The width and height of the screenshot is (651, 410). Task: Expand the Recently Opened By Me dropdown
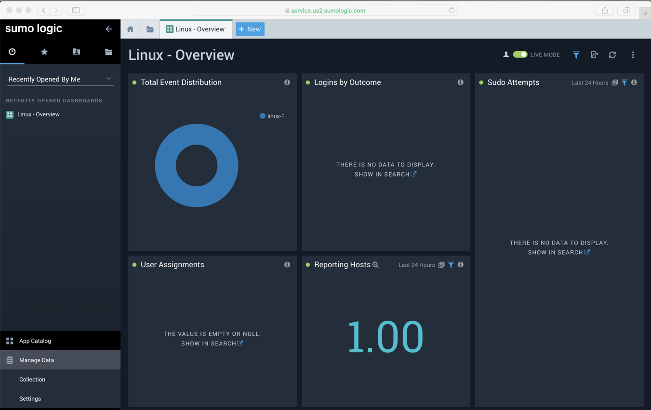pyautogui.click(x=60, y=79)
